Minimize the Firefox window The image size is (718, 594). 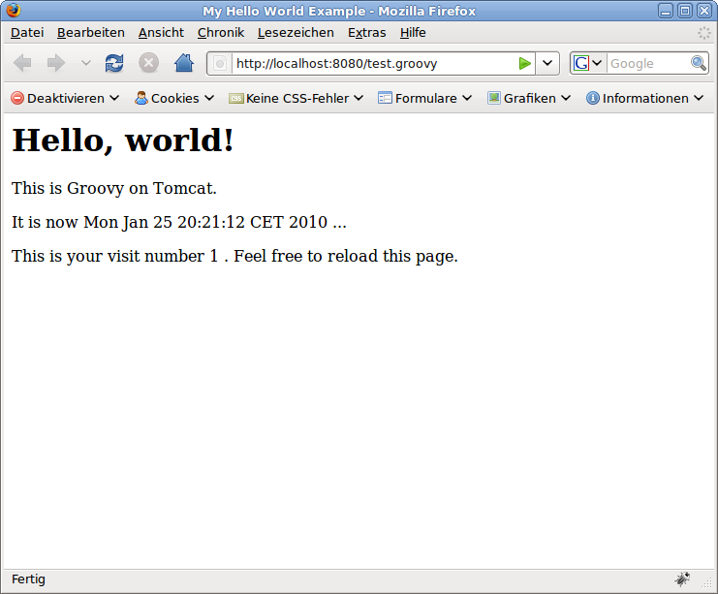tap(666, 11)
